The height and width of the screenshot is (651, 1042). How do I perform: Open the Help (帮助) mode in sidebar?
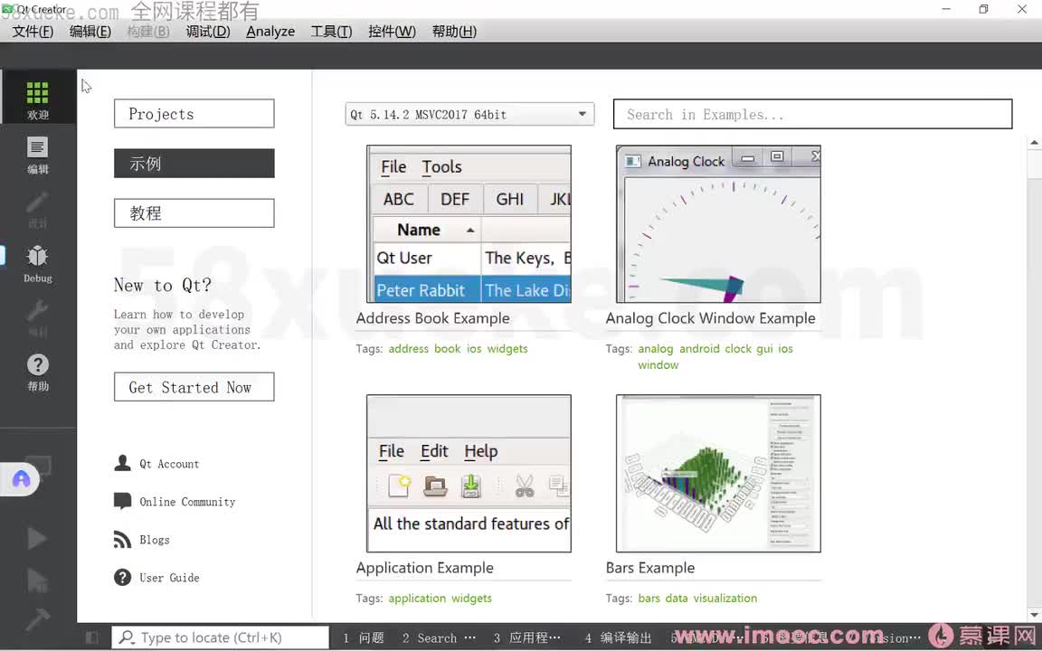(x=38, y=372)
